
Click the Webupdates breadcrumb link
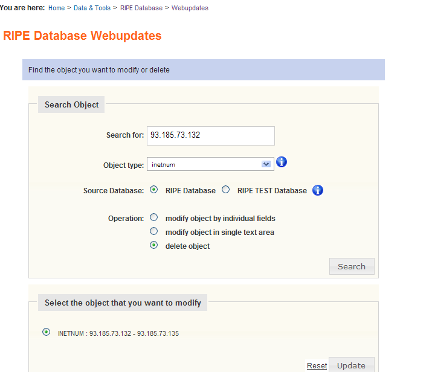190,8
